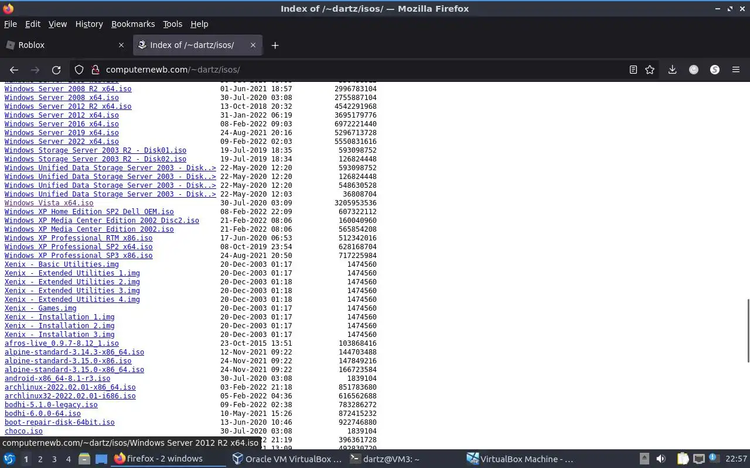
Task: Download alpine-standard-3.14.3-x86_64.iso
Action: point(74,352)
